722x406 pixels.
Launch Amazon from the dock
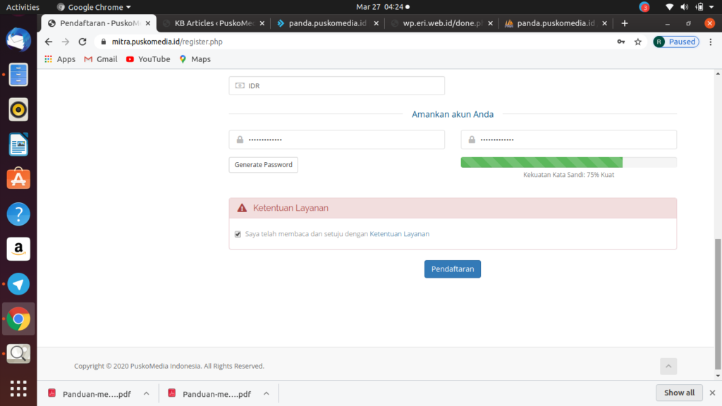(x=18, y=249)
